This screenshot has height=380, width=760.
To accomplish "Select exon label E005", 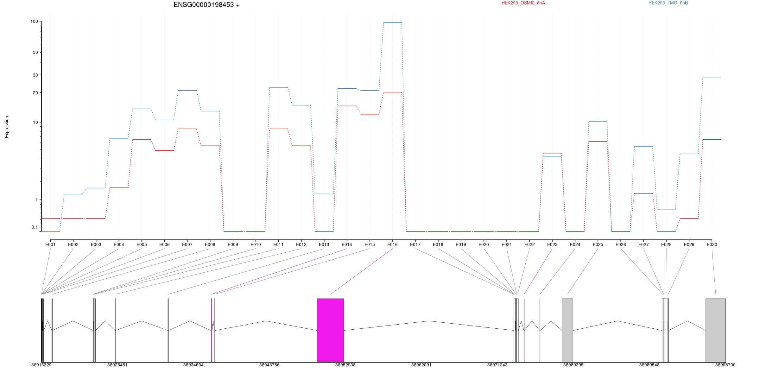I will coord(142,244).
